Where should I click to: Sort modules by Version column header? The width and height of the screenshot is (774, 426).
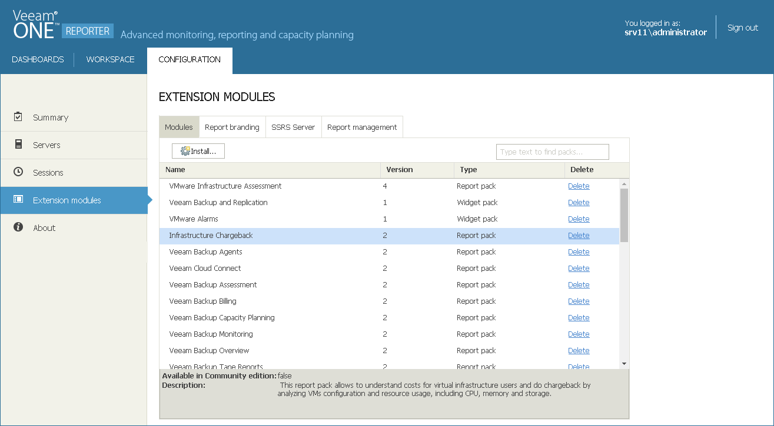coord(417,170)
